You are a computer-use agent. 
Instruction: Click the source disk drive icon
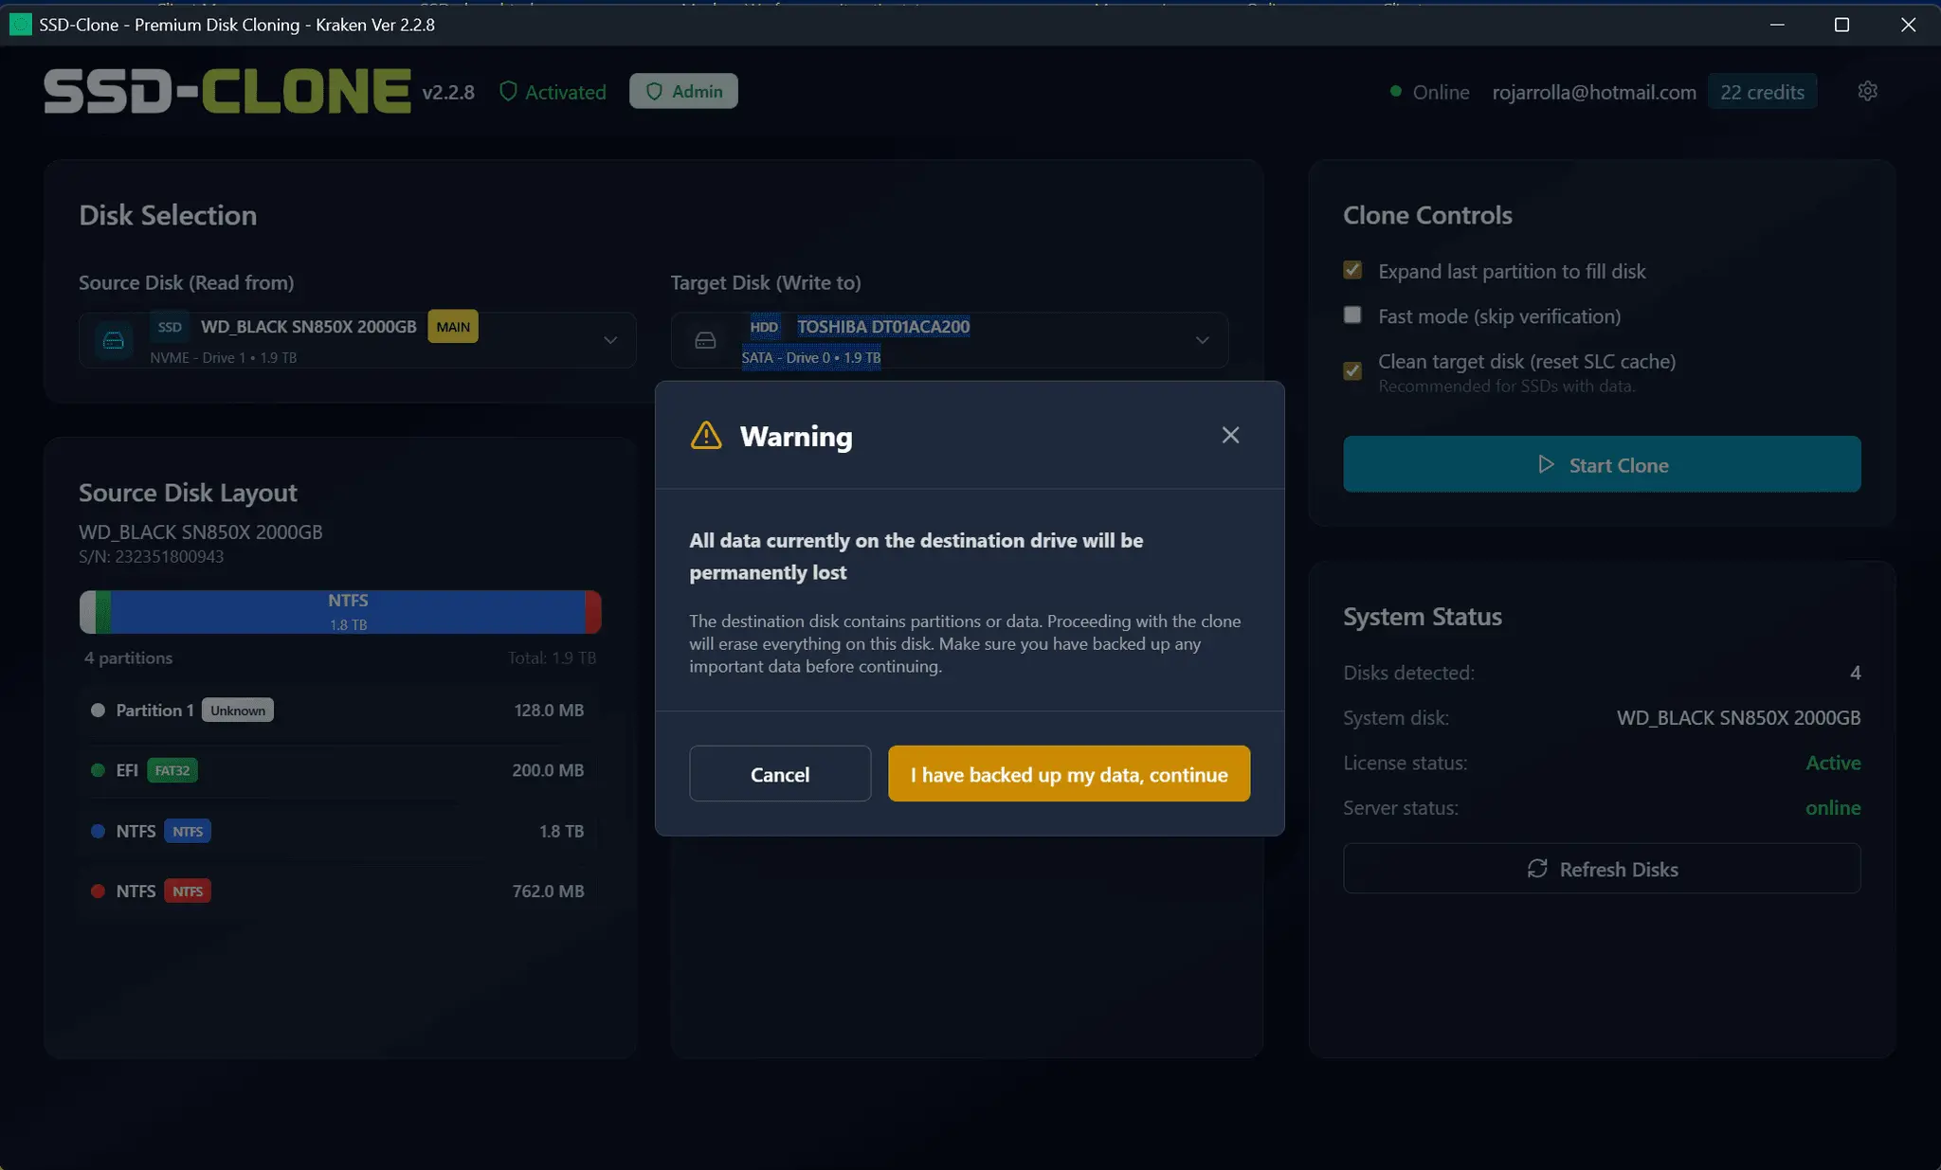[114, 340]
